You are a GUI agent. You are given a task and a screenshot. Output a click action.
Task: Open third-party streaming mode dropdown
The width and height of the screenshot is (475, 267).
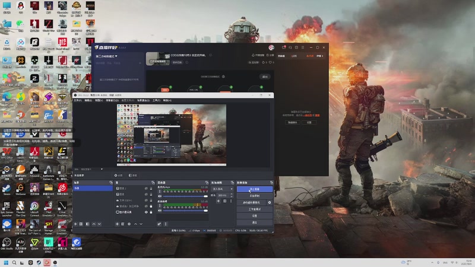107,56
